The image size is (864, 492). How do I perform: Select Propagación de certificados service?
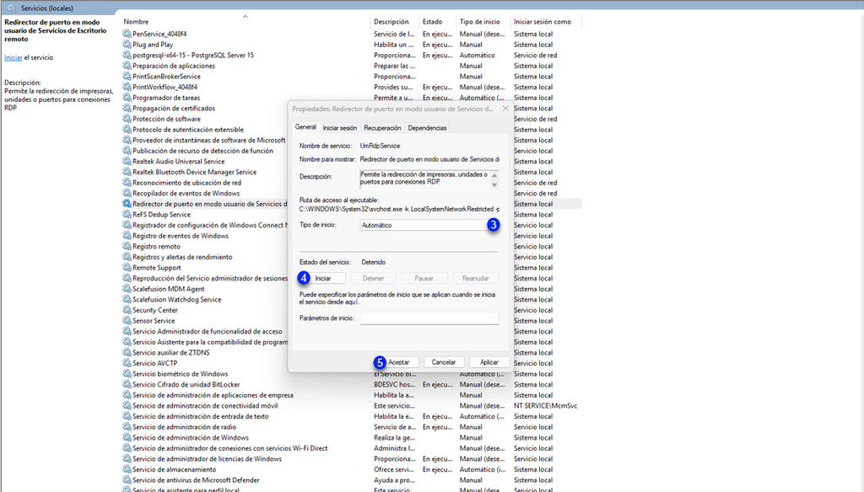(x=174, y=109)
